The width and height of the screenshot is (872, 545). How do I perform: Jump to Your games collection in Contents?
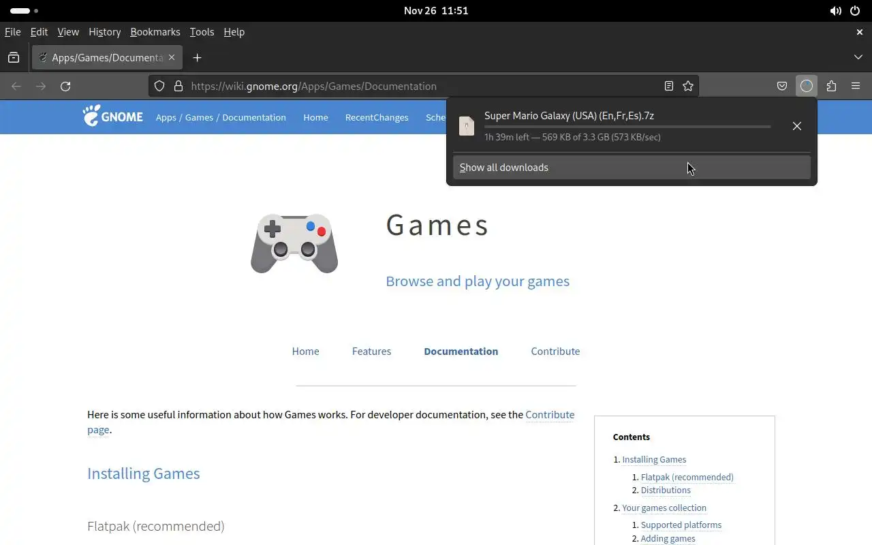[664, 508]
